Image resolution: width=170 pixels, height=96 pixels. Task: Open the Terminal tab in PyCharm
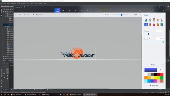pos(50,90)
